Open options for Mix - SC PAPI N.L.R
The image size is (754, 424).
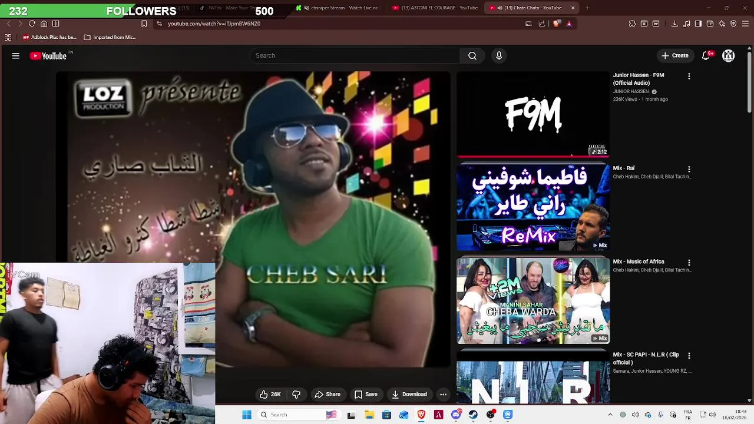pyautogui.click(x=689, y=356)
